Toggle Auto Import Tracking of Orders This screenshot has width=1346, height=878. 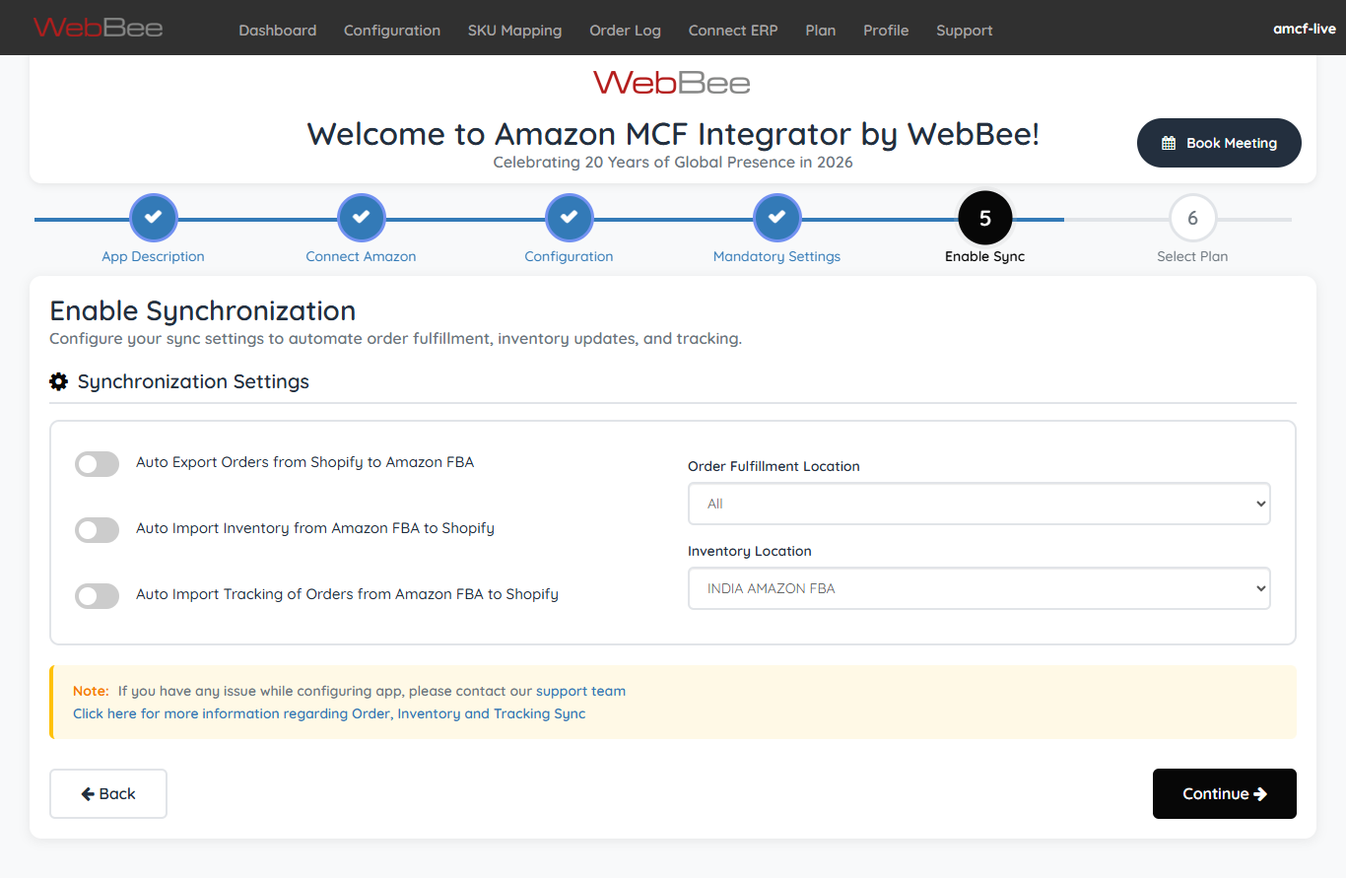[x=97, y=595]
